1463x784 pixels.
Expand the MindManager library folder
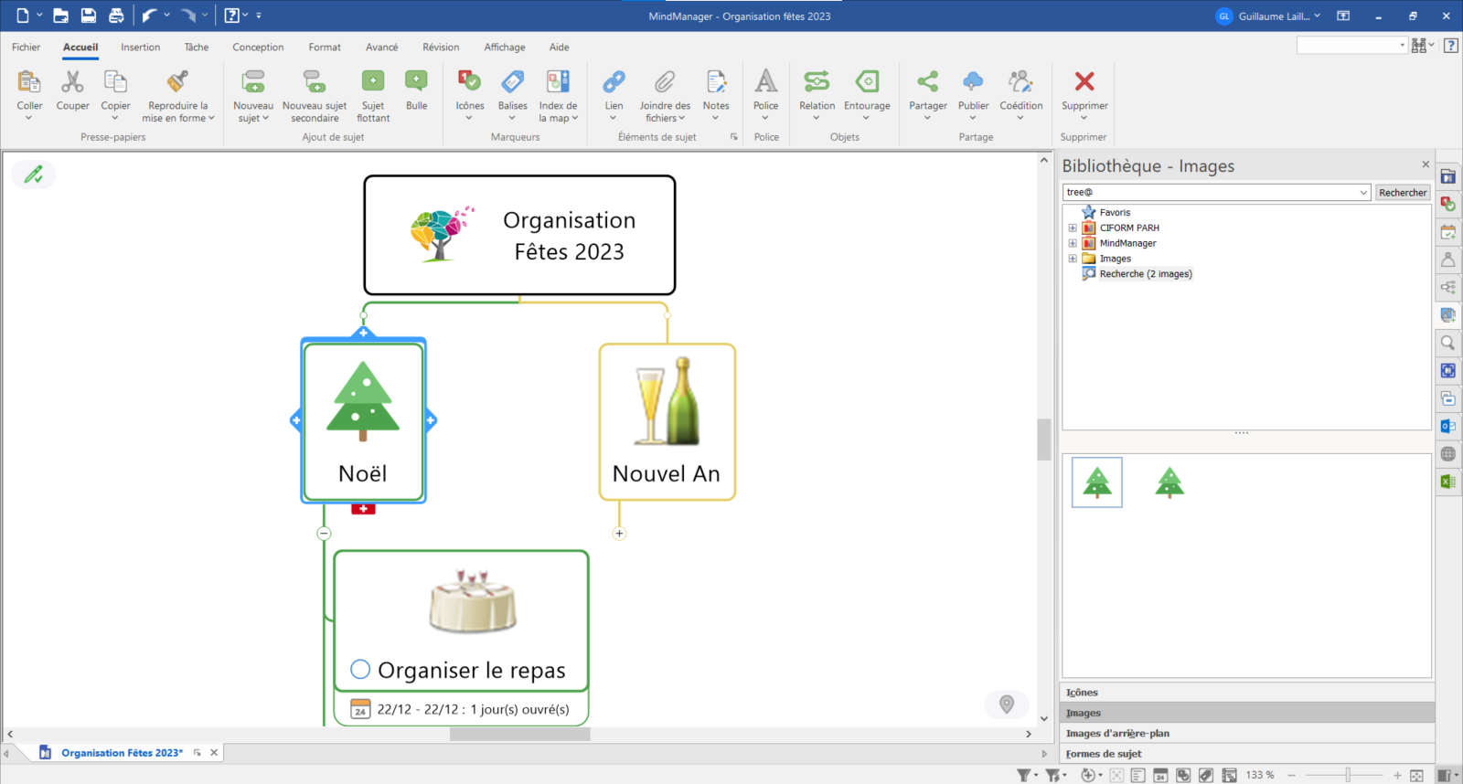click(1073, 244)
